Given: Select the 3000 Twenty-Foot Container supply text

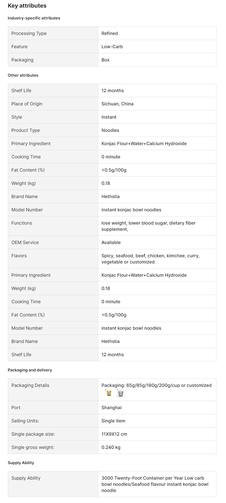Looking at the screenshot, I should click(x=155, y=484).
